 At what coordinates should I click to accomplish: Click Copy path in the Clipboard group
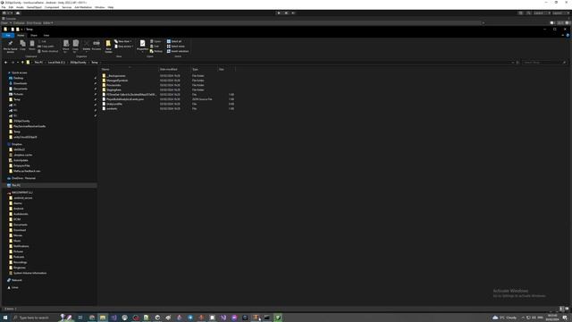(x=46, y=47)
